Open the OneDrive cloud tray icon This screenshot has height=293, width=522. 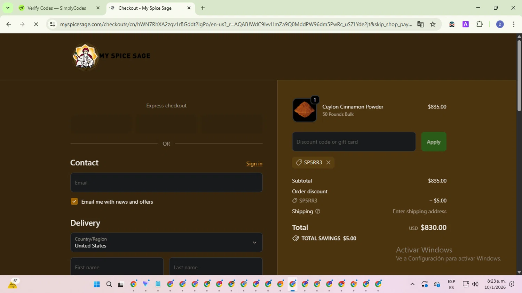(x=437, y=284)
